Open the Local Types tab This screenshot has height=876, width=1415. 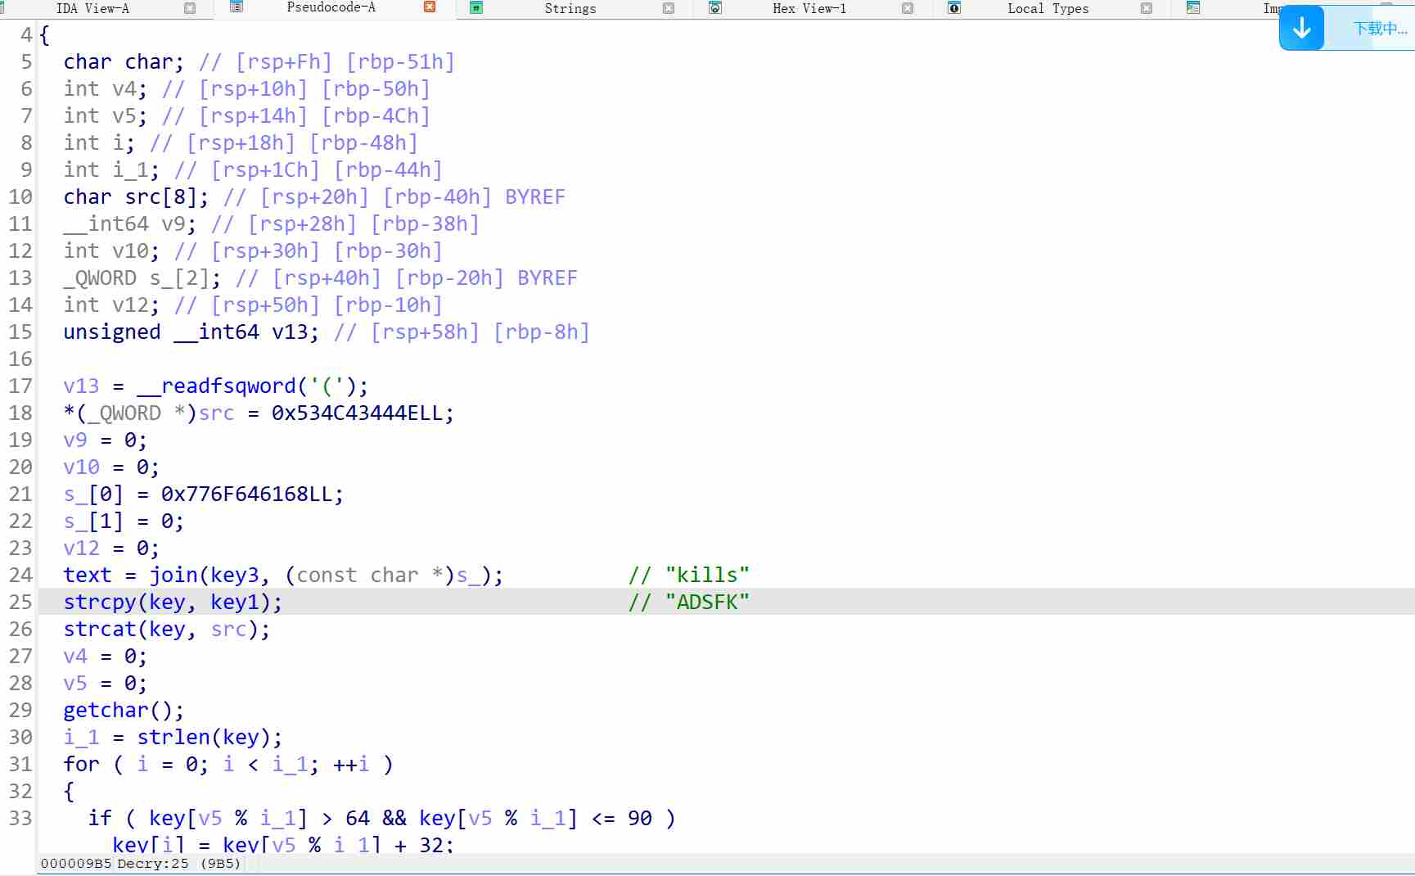[x=1048, y=8]
